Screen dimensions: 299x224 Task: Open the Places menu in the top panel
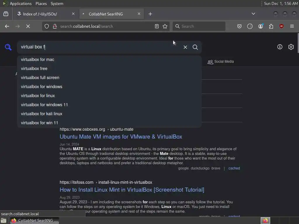tap(41, 3)
